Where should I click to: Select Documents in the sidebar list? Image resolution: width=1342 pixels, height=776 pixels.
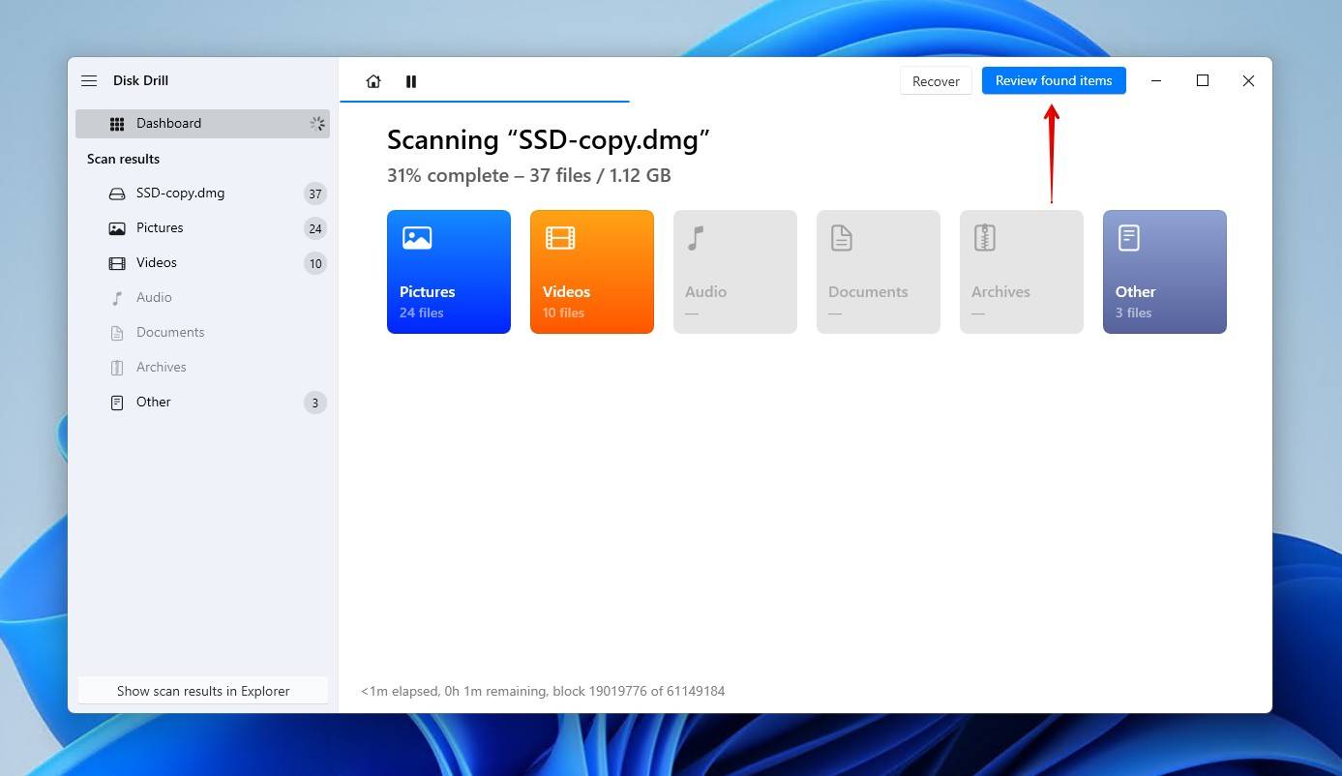tap(203, 333)
